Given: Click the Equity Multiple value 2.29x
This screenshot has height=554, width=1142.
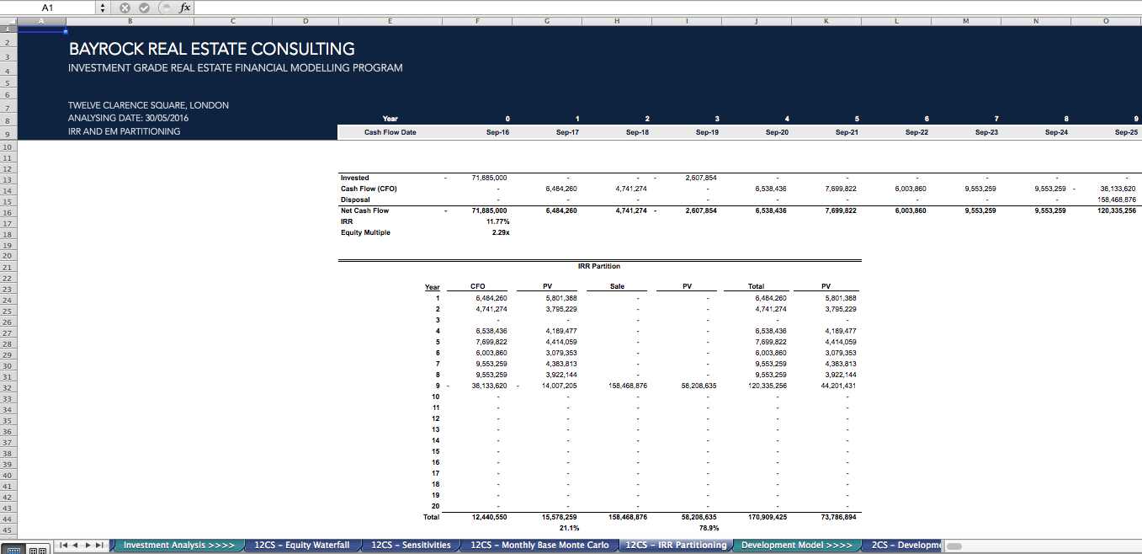Looking at the screenshot, I should [x=500, y=232].
